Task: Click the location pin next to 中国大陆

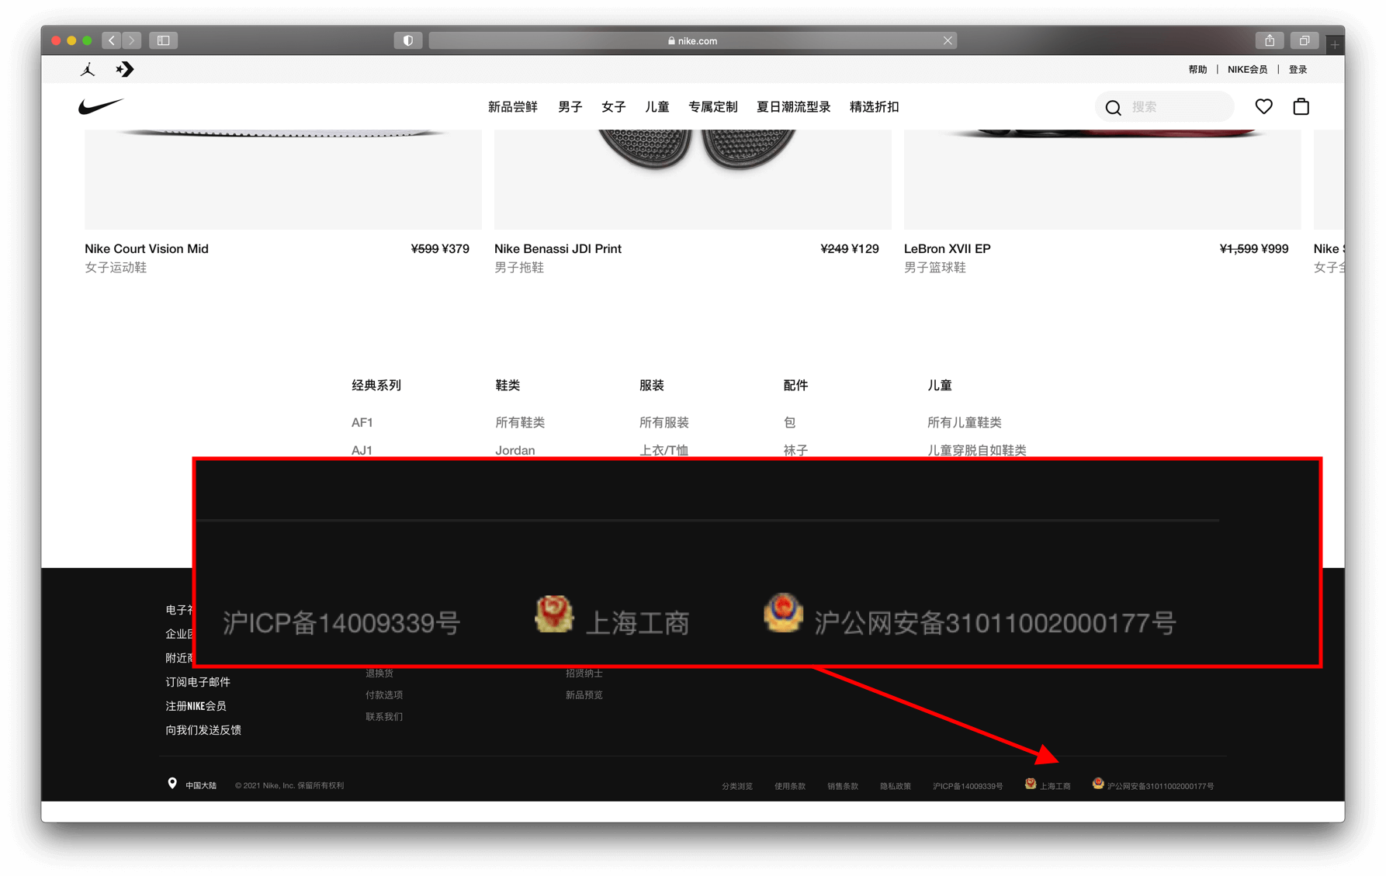Action: coord(172,783)
